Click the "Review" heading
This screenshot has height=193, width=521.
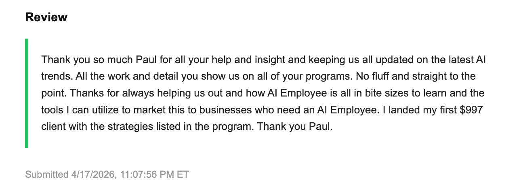click(x=46, y=17)
